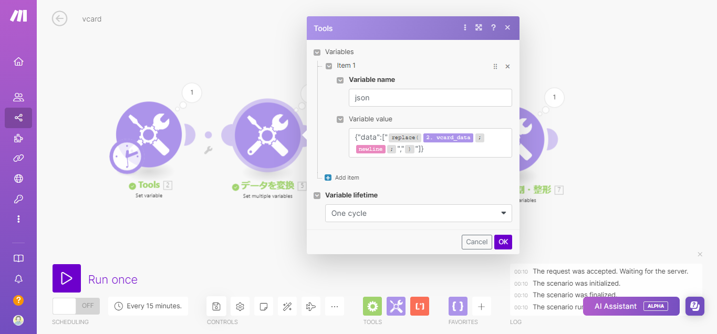Click the explain flow airplane icon

pyautogui.click(x=311, y=306)
